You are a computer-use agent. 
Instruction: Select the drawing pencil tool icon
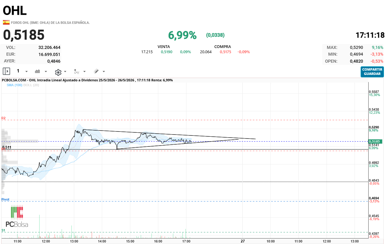click(96, 71)
